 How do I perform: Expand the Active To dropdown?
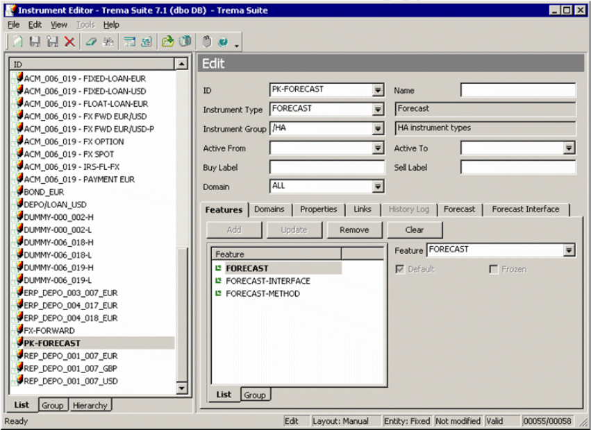569,148
